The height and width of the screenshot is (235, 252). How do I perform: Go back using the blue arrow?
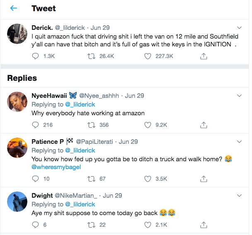pyautogui.click(x=14, y=8)
